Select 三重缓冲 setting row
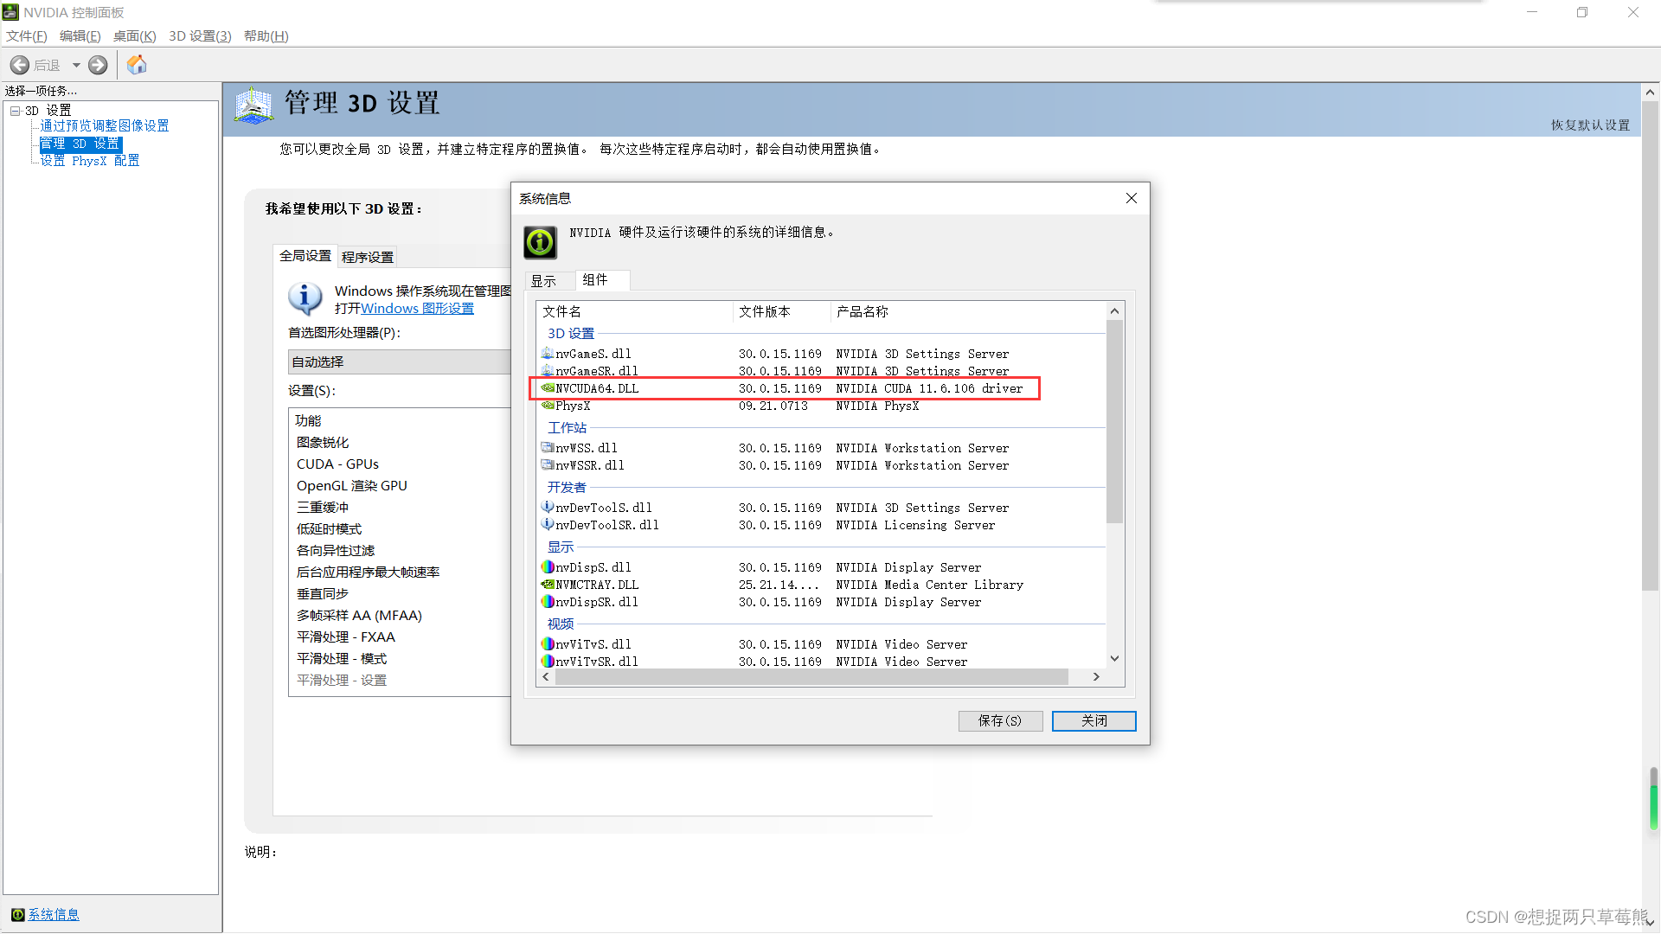This screenshot has width=1661, height=934. click(x=323, y=508)
